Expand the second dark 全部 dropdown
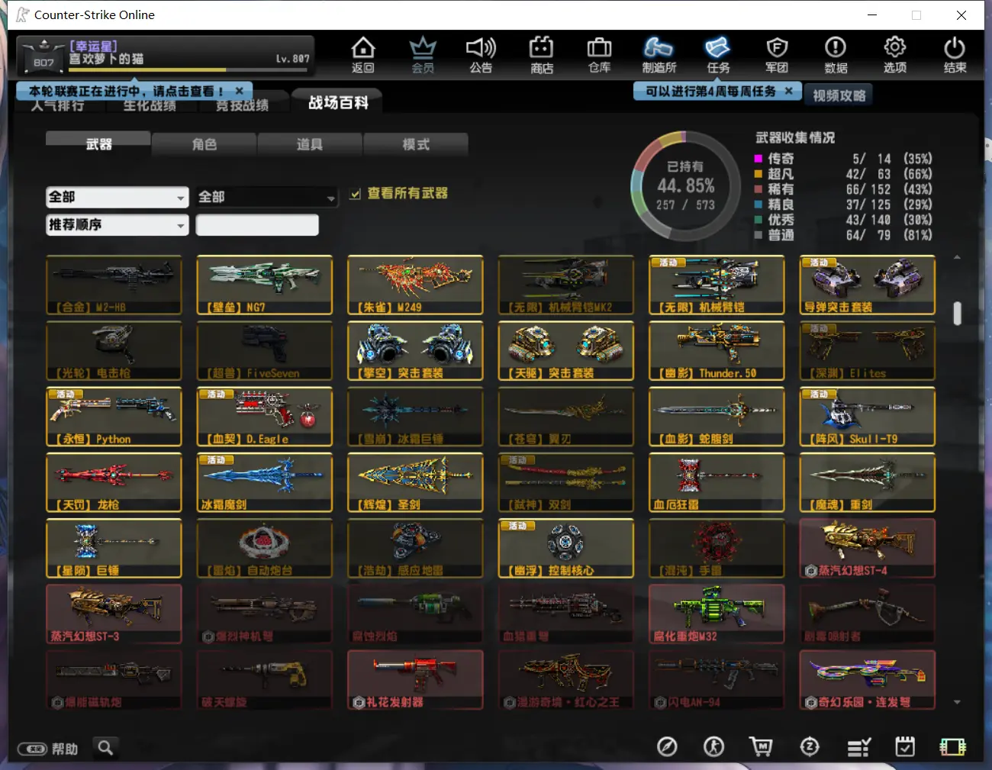 (266, 197)
